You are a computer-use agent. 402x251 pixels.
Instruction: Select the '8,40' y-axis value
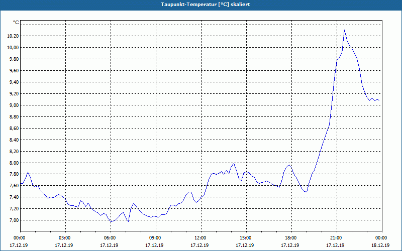(x=14, y=140)
